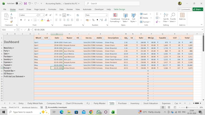Open WhatsApp from the taskbar
The height and width of the screenshot is (115, 205).
tap(99, 112)
